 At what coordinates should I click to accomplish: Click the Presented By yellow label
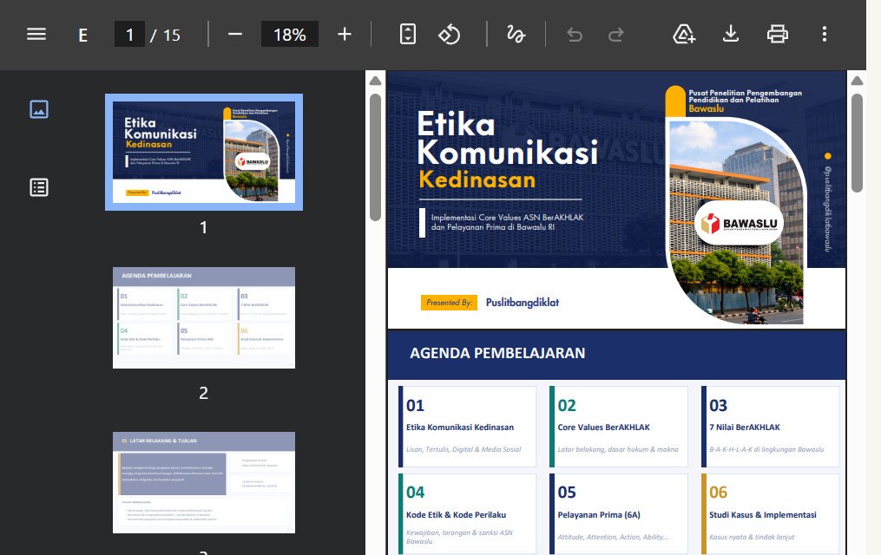click(449, 303)
